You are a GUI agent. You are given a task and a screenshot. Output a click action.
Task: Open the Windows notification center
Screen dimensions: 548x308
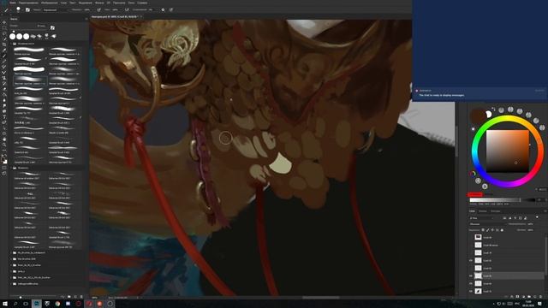(x=540, y=304)
